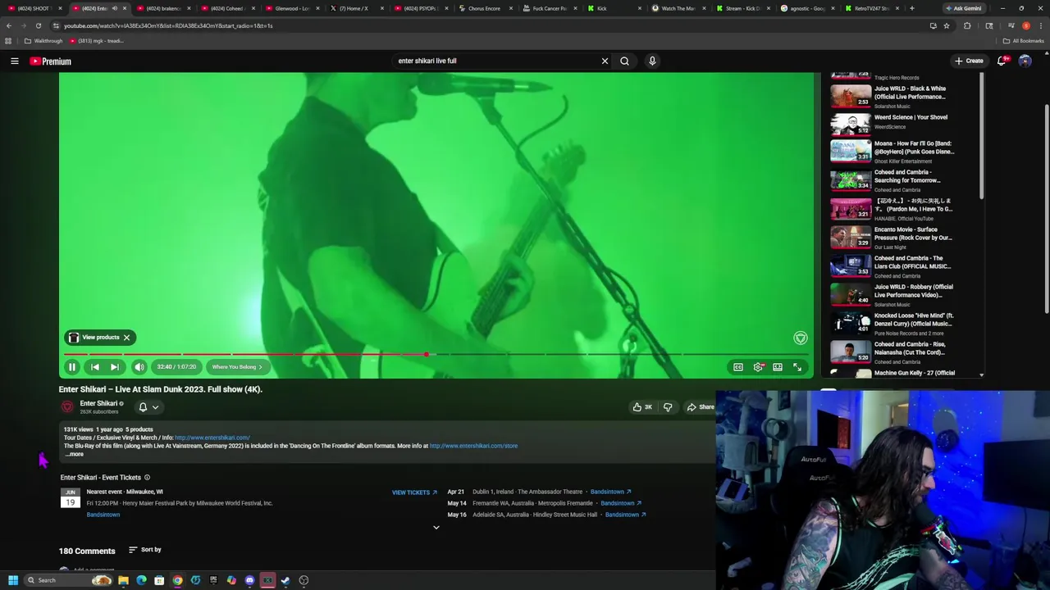
Task: Like the video (3K)
Action: (x=642, y=407)
